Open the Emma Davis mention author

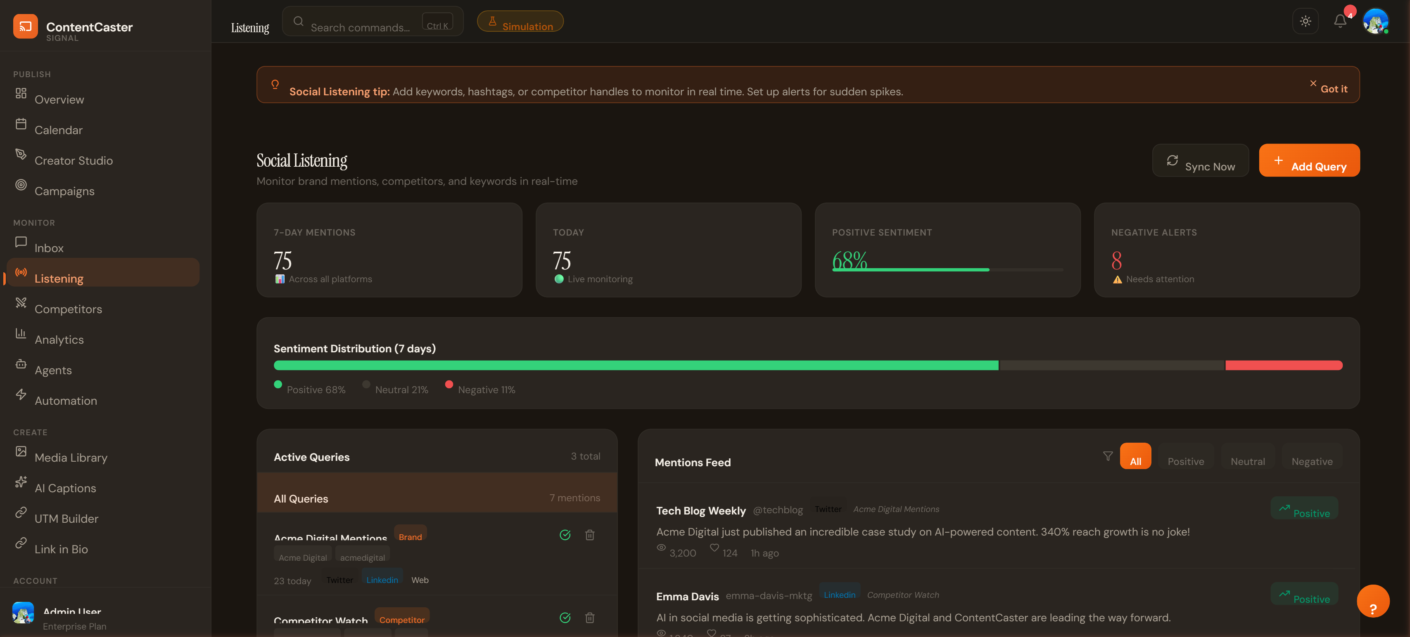coord(687,597)
